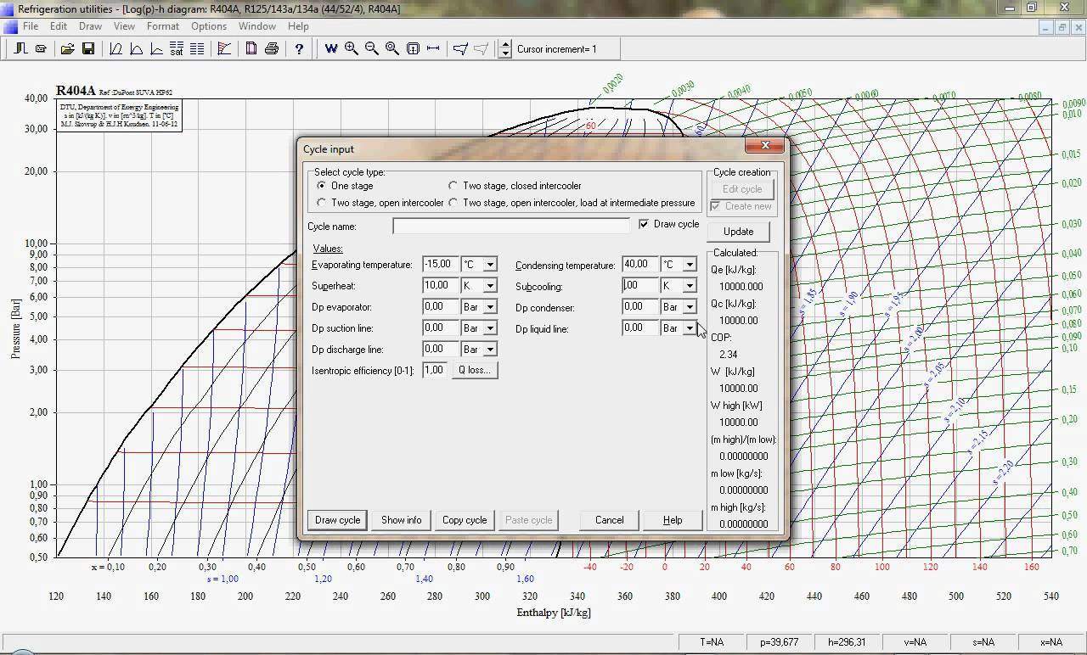Click the Copy cycle button
The image size is (1087, 655).
465,520
